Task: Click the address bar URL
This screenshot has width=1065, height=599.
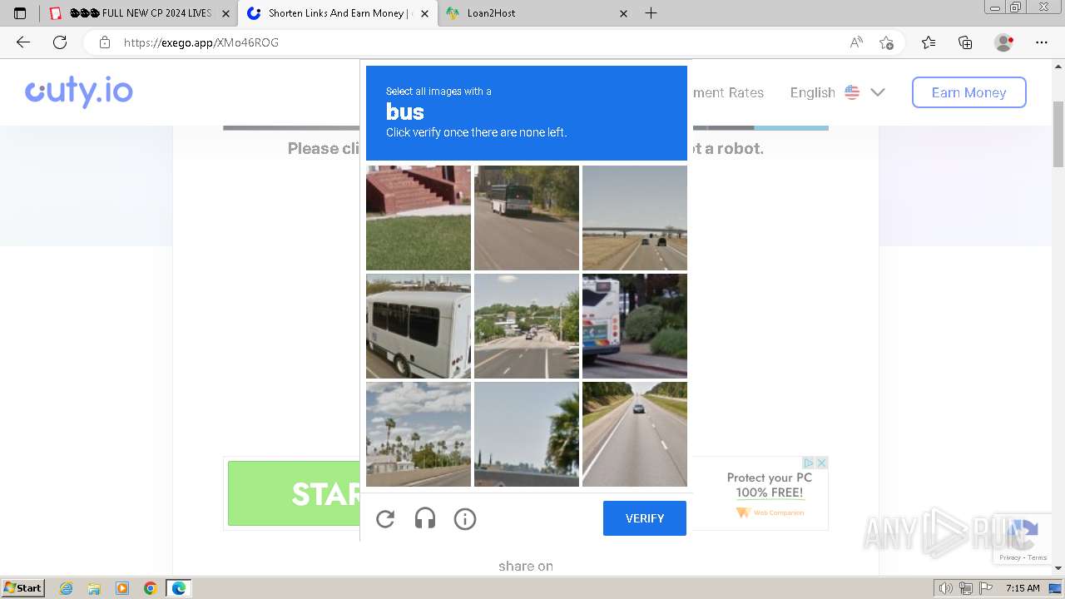Action: pyautogui.click(x=201, y=42)
